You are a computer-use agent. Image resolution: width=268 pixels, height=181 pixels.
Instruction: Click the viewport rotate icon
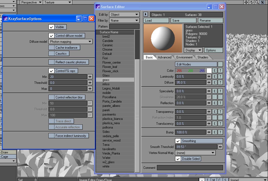251,2
